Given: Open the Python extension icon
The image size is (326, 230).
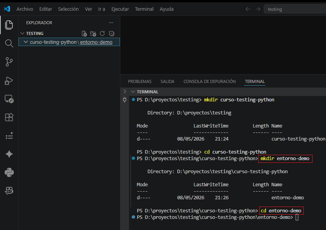Looking at the screenshot, I should [x=9, y=172].
